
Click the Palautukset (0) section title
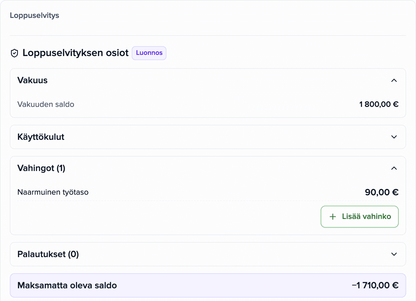(48, 254)
